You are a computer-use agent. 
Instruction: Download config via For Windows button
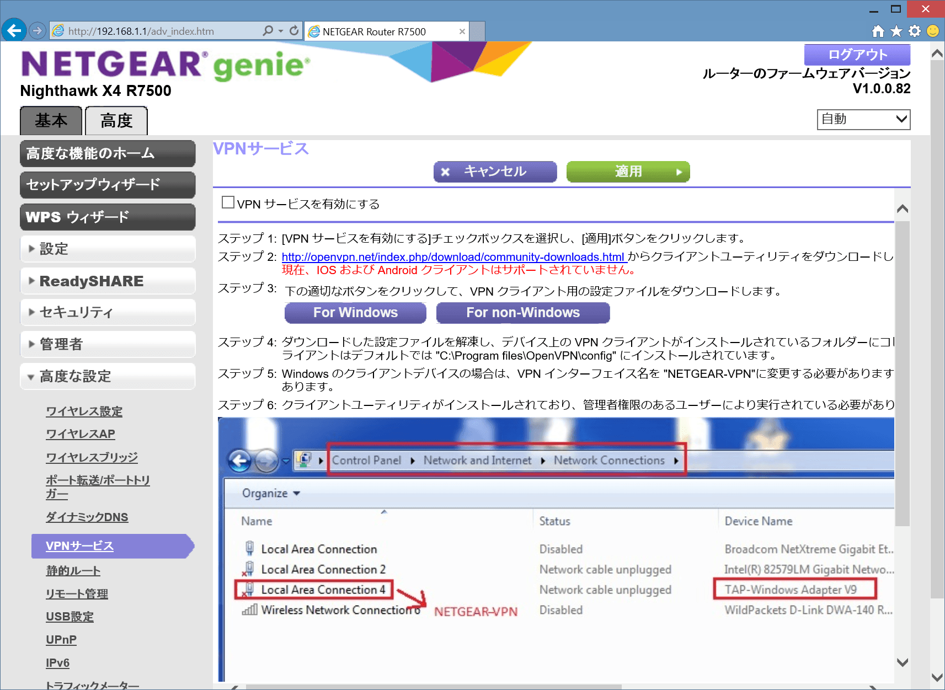355,313
